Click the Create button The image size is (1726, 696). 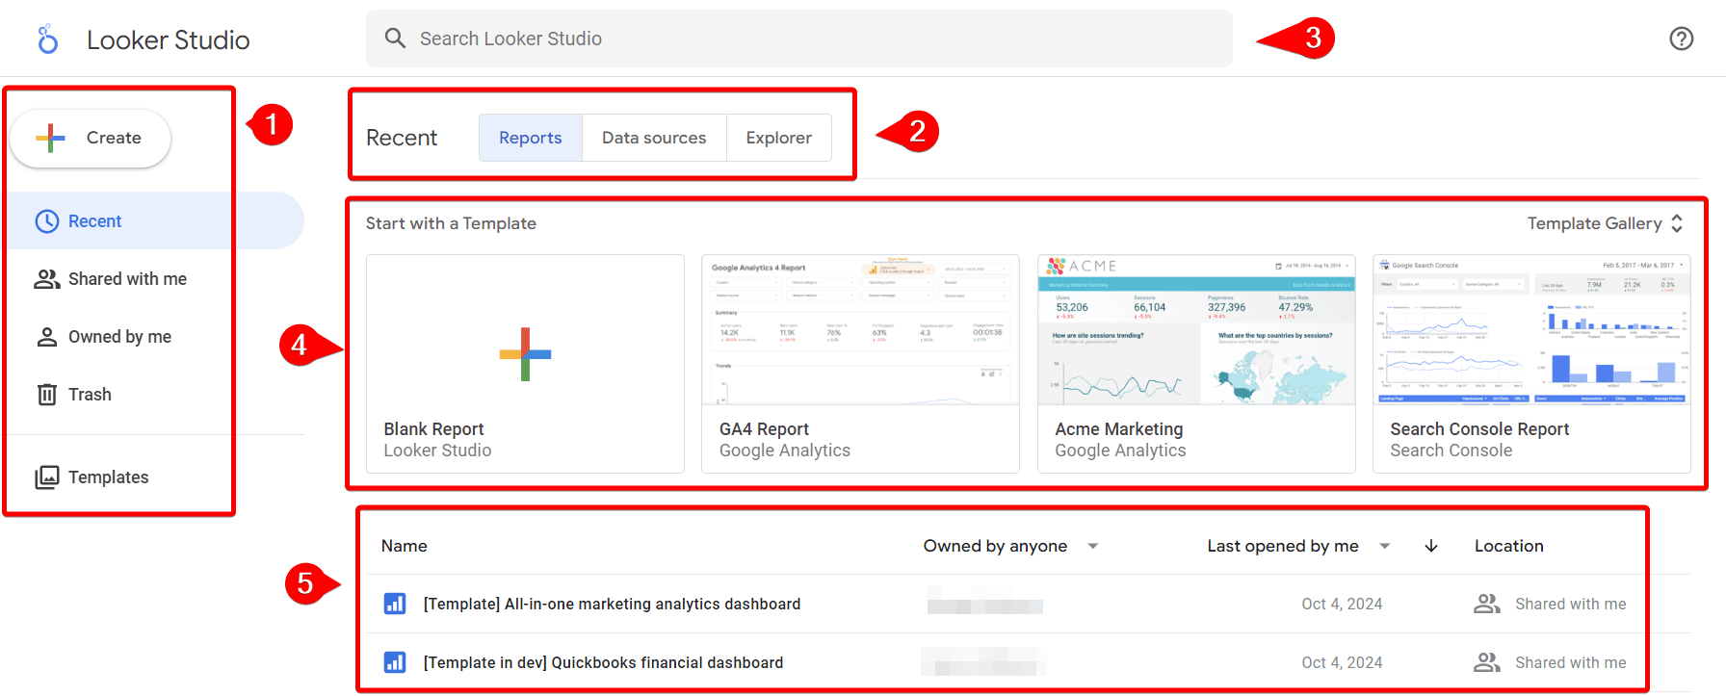(91, 138)
